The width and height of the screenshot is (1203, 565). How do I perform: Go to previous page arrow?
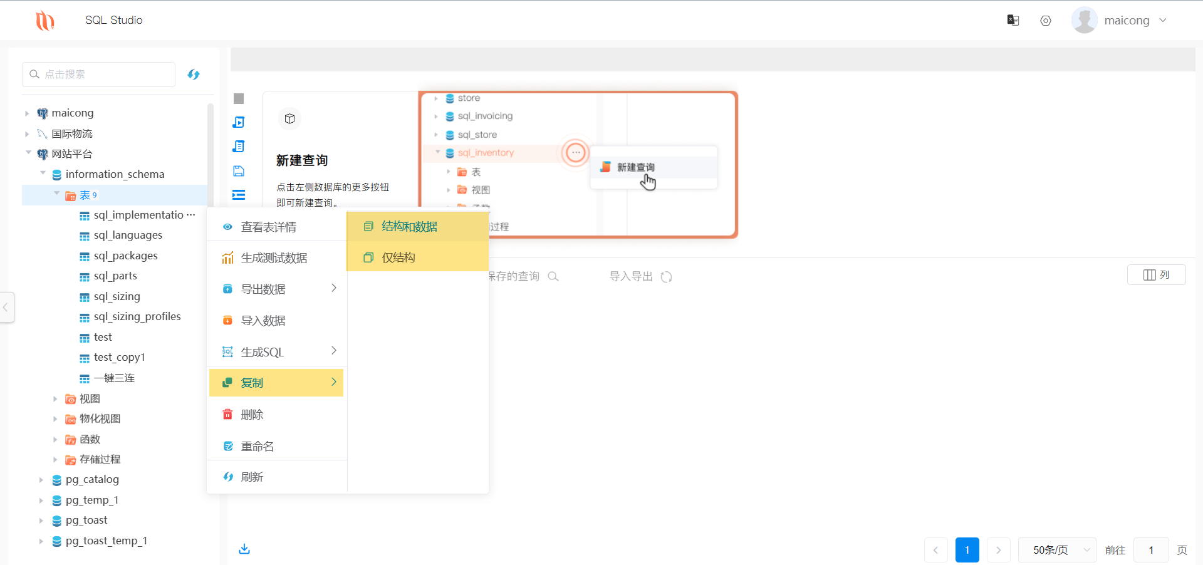coord(936,550)
